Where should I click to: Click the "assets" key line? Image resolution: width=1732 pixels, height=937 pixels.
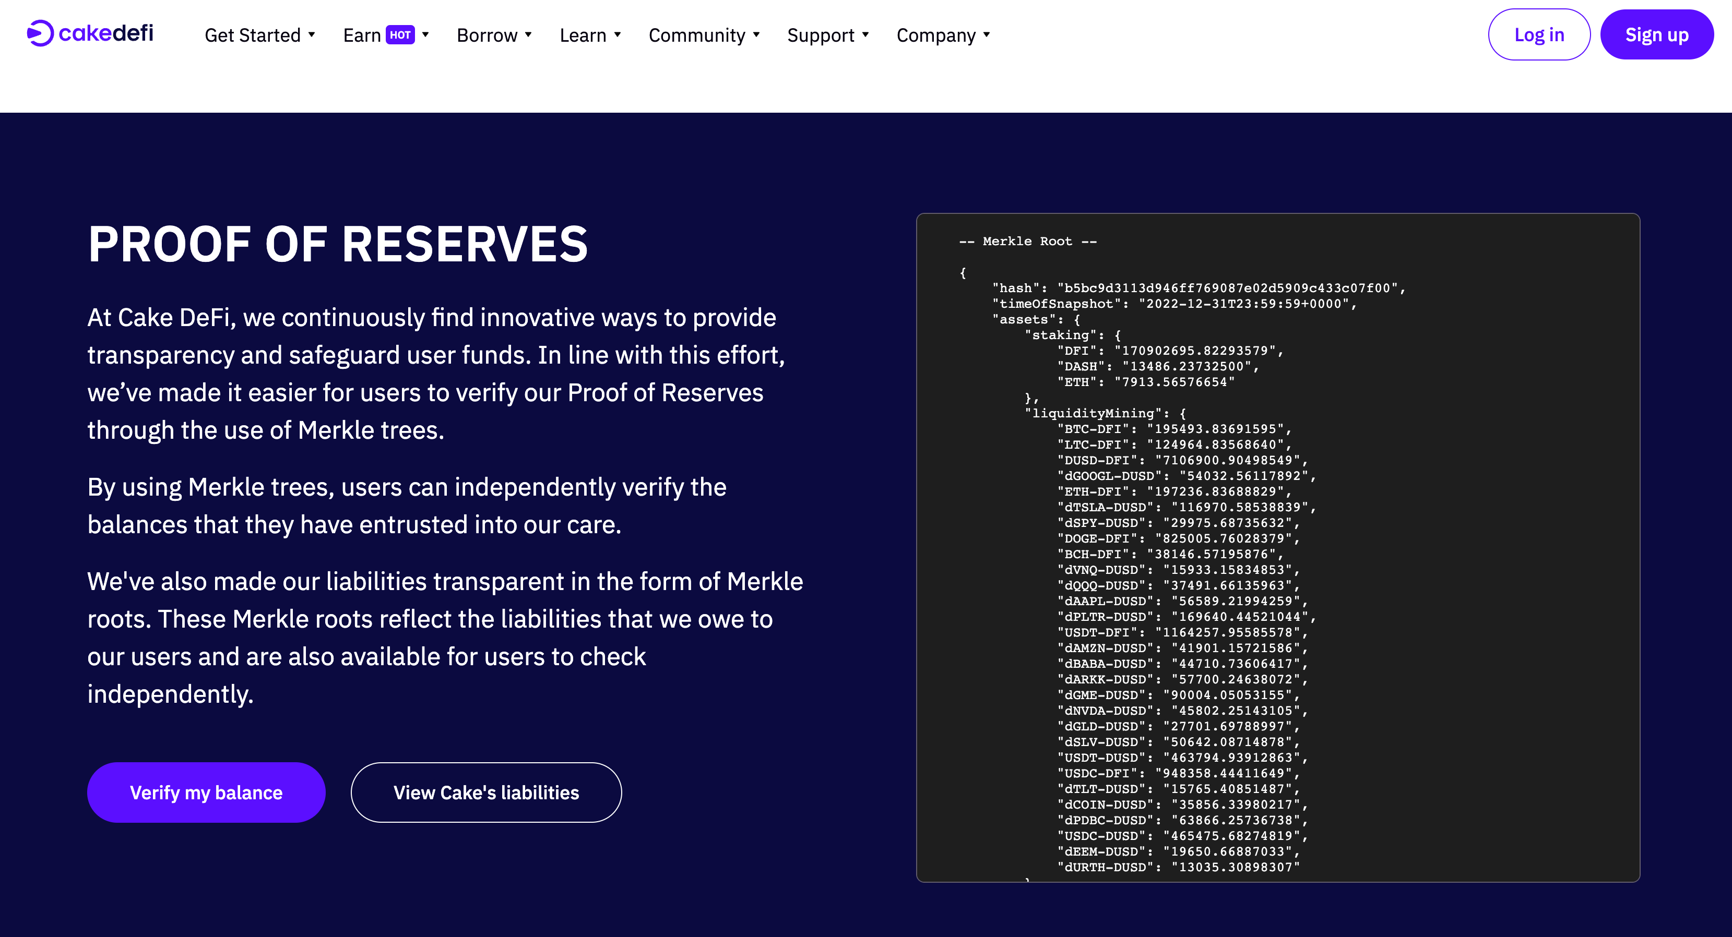click(1036, 319)
